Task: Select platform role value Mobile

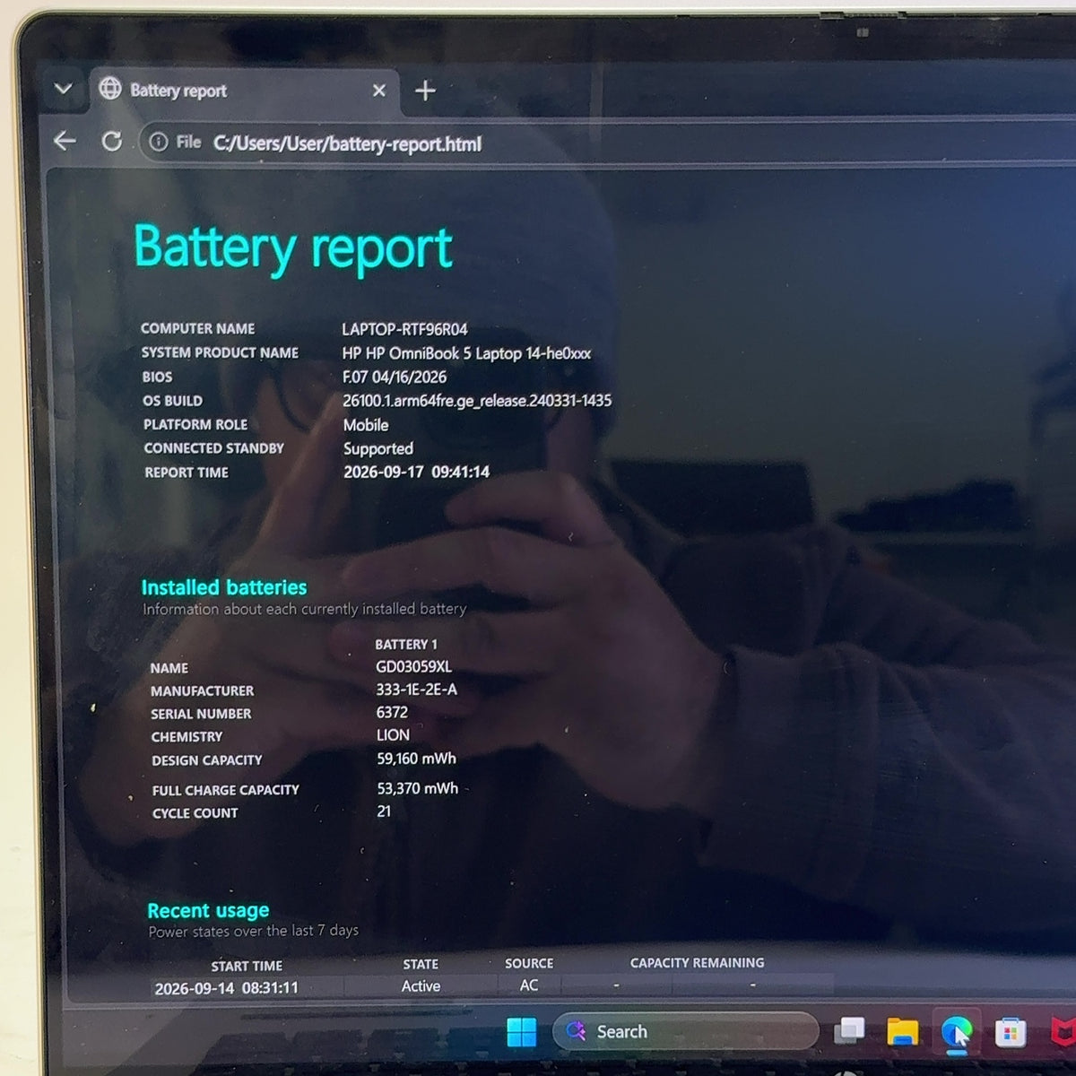Action: click(x=366, y=425)
